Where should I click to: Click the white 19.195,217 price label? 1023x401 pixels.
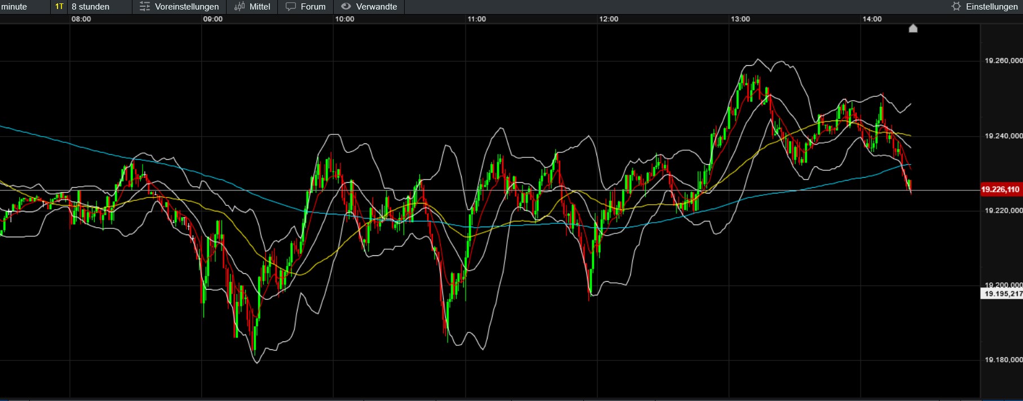click(x=1002, y=294)
